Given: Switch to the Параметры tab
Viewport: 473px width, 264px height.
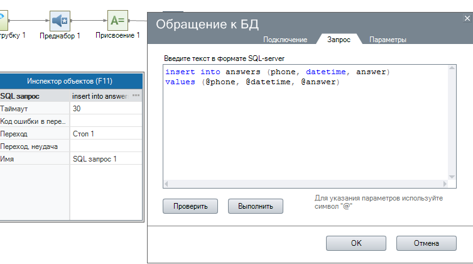Looking at the screenshot, I should (x=388, y=40).
